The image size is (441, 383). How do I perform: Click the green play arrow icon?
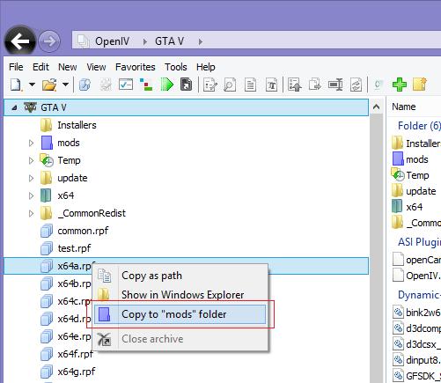(x=167, y=85)
